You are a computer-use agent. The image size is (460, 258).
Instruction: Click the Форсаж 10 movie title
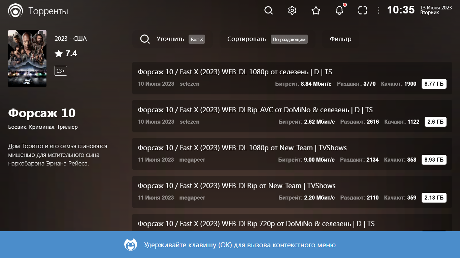tap(42, 113)
